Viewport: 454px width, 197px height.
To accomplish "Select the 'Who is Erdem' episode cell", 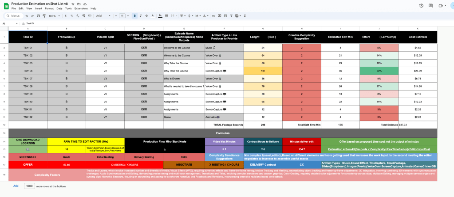I will tap(184, 79).
